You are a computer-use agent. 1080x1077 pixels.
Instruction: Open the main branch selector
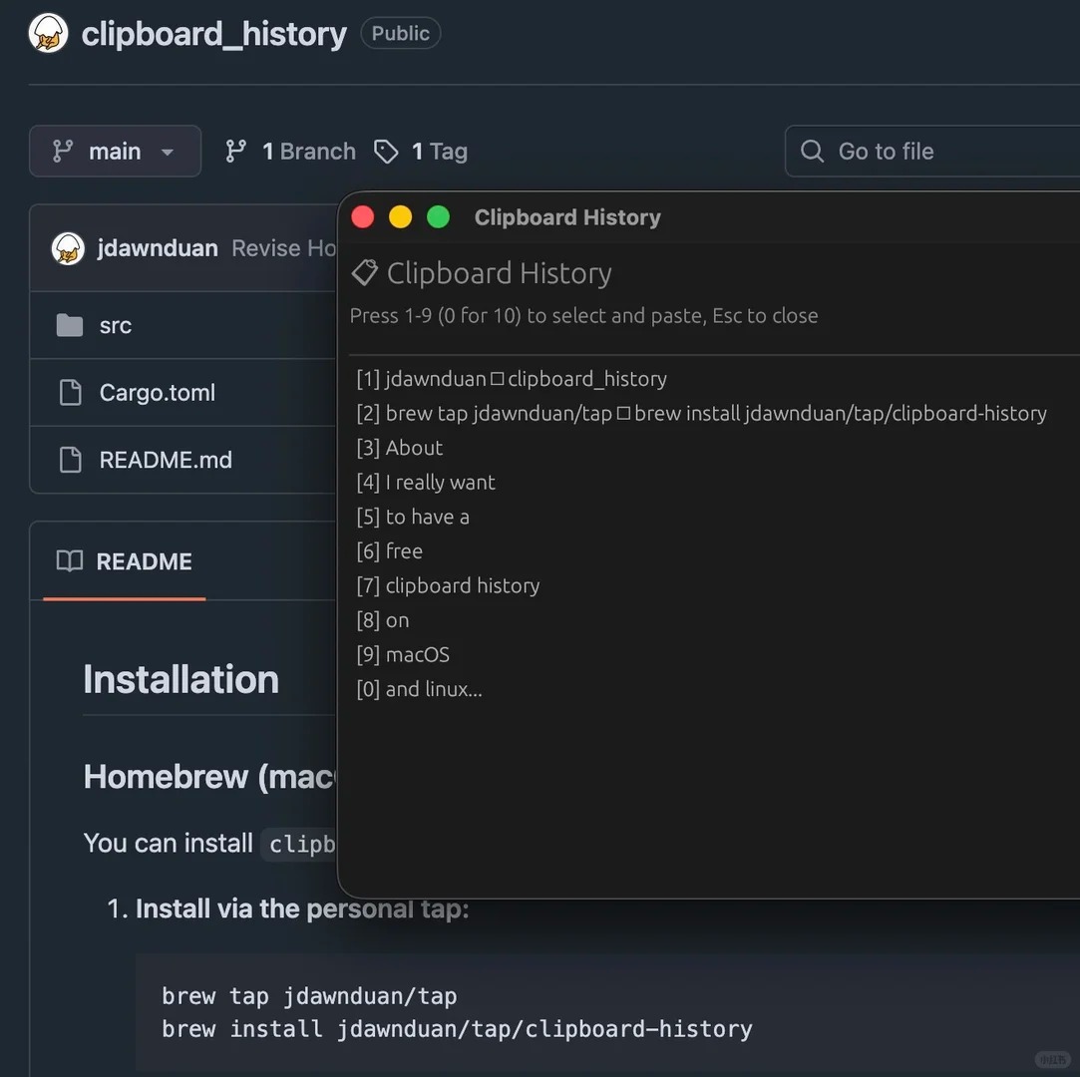115,151
